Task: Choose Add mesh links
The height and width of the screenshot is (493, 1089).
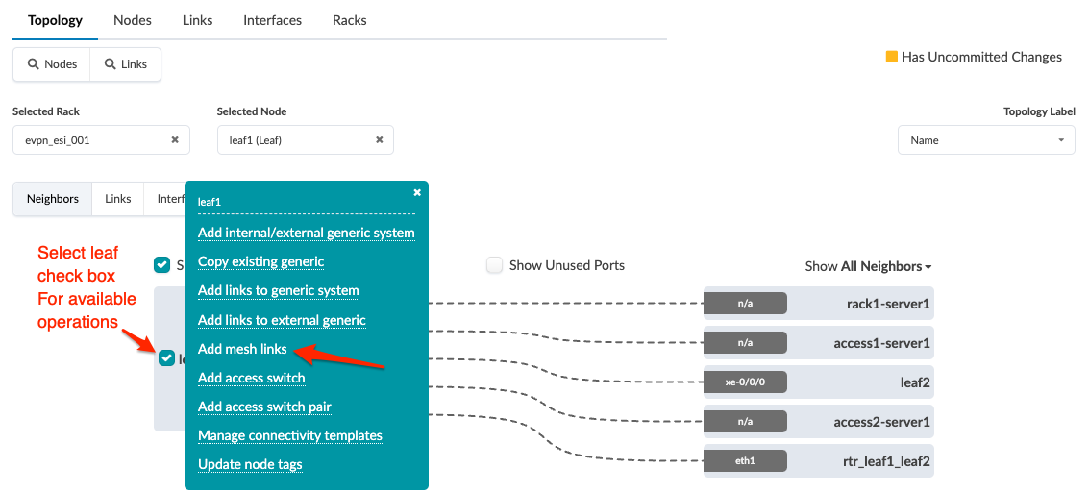Action: (x=242, y=349)
